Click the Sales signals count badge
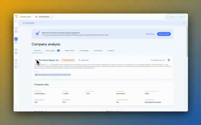Screen dimensions: 201x125 (58, 51)
